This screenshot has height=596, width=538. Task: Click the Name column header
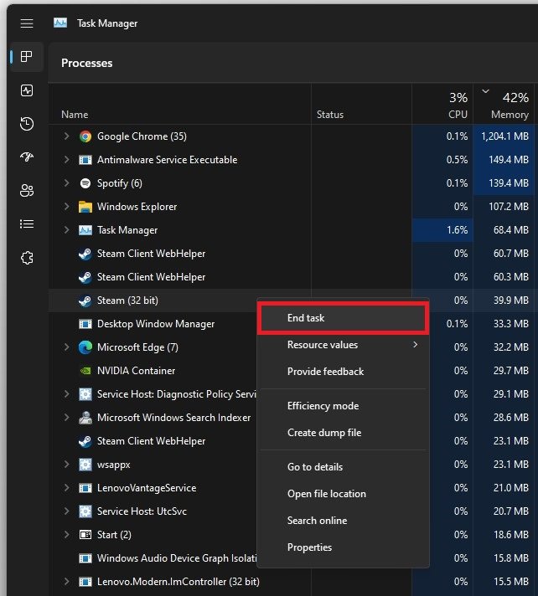[x=75, y=115]
